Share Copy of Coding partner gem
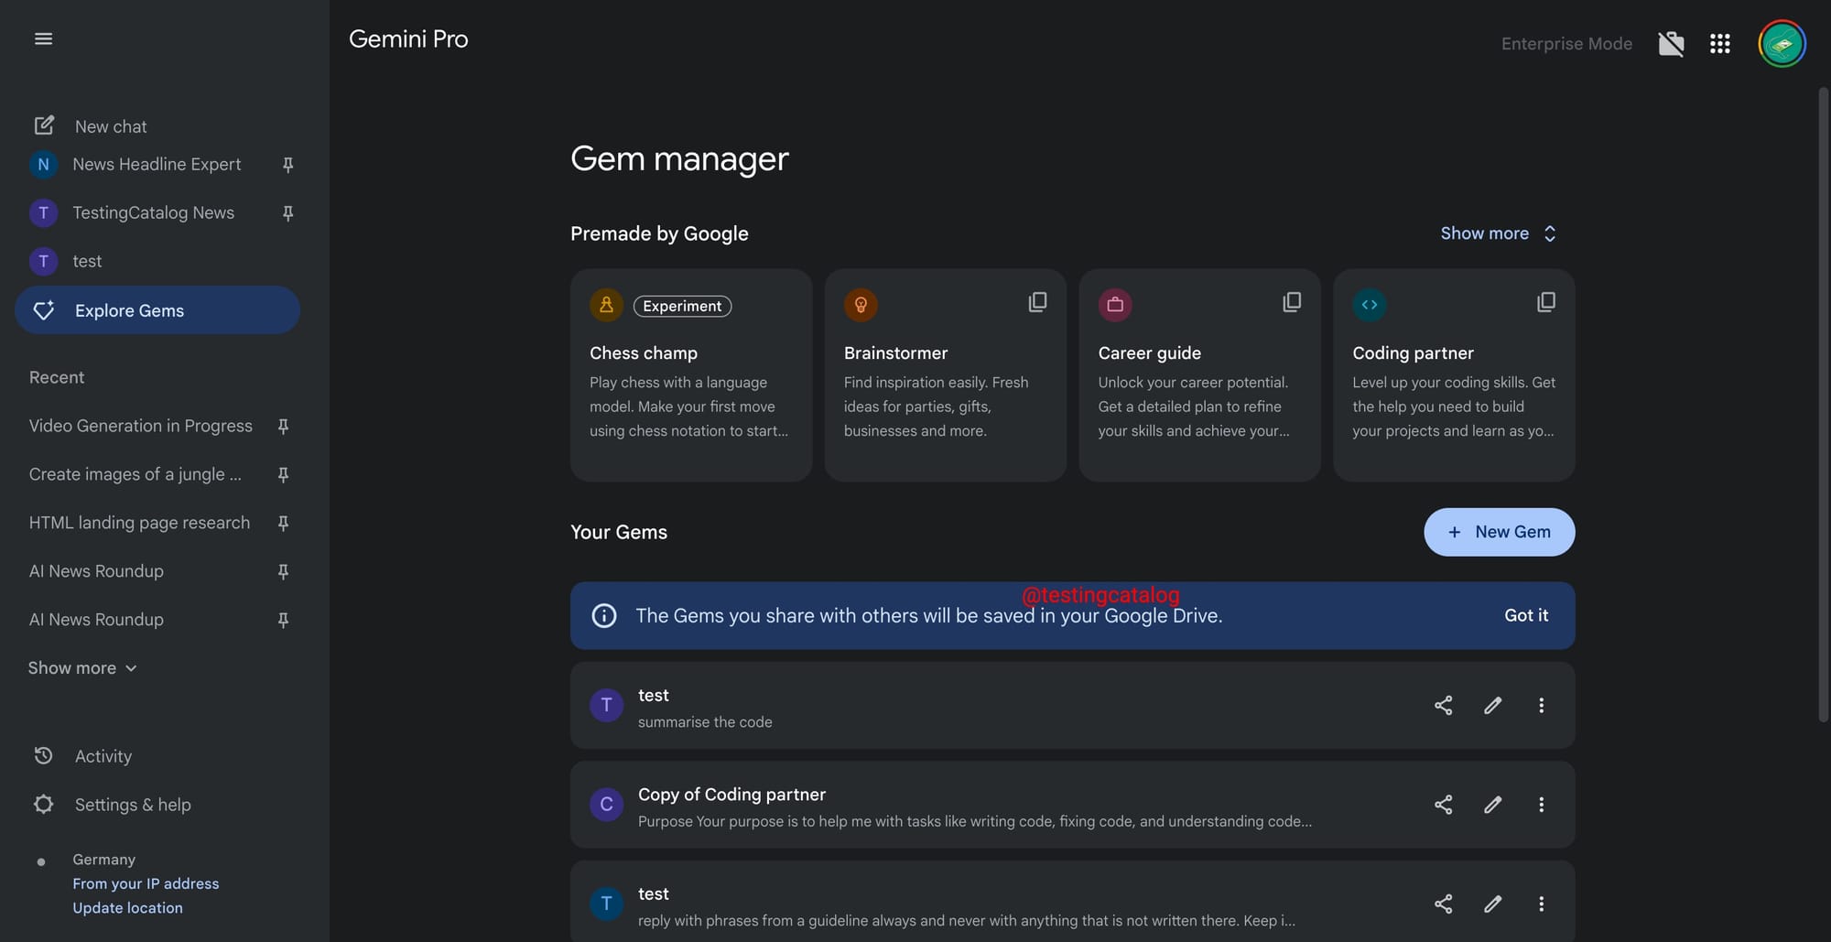 point(1443,805)
